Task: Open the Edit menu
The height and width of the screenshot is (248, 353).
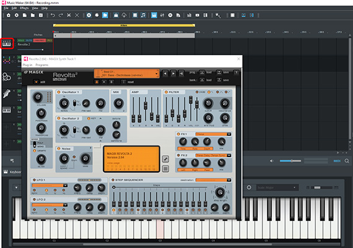Action: [x=14, y=8]
